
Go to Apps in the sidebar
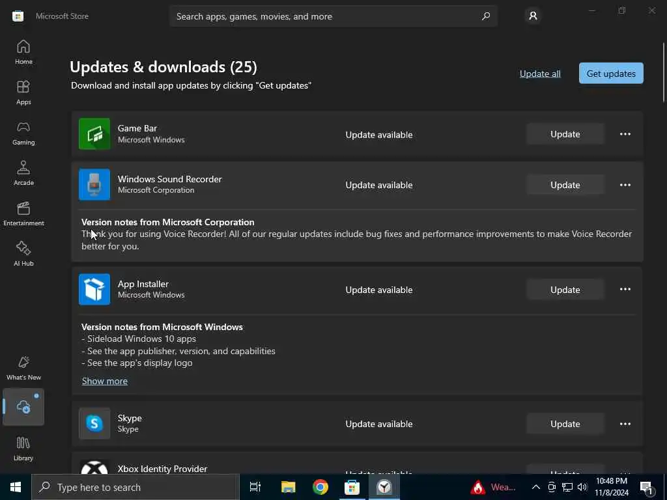23,92
